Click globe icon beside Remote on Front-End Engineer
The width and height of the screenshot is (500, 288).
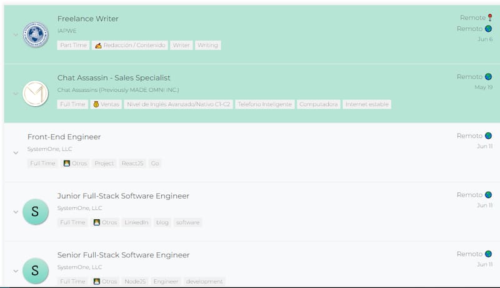pos(488,136)
